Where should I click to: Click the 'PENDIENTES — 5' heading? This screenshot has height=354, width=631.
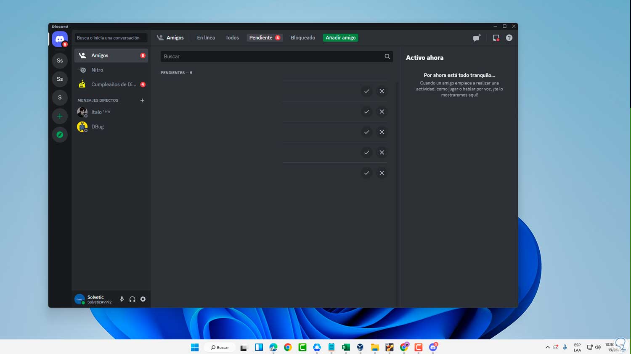176,73
